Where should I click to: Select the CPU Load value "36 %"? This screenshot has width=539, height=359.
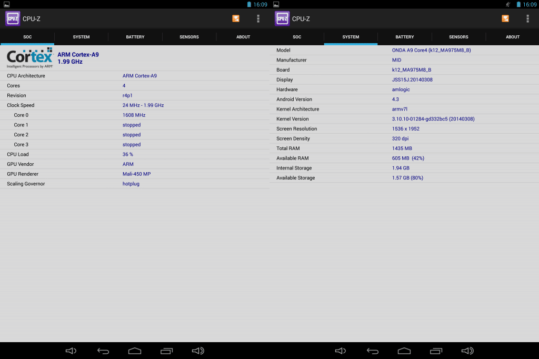coord(128,154)
